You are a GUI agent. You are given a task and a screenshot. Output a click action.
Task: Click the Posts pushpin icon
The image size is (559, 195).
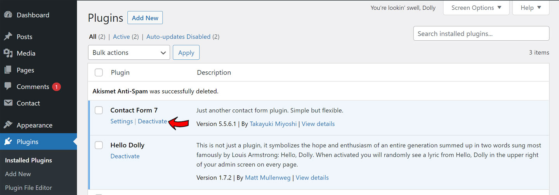(8, 37)
